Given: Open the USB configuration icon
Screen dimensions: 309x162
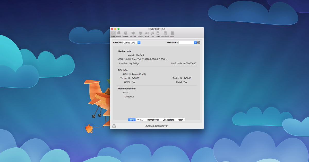Looking at the screenshot, I should [152, 33].
